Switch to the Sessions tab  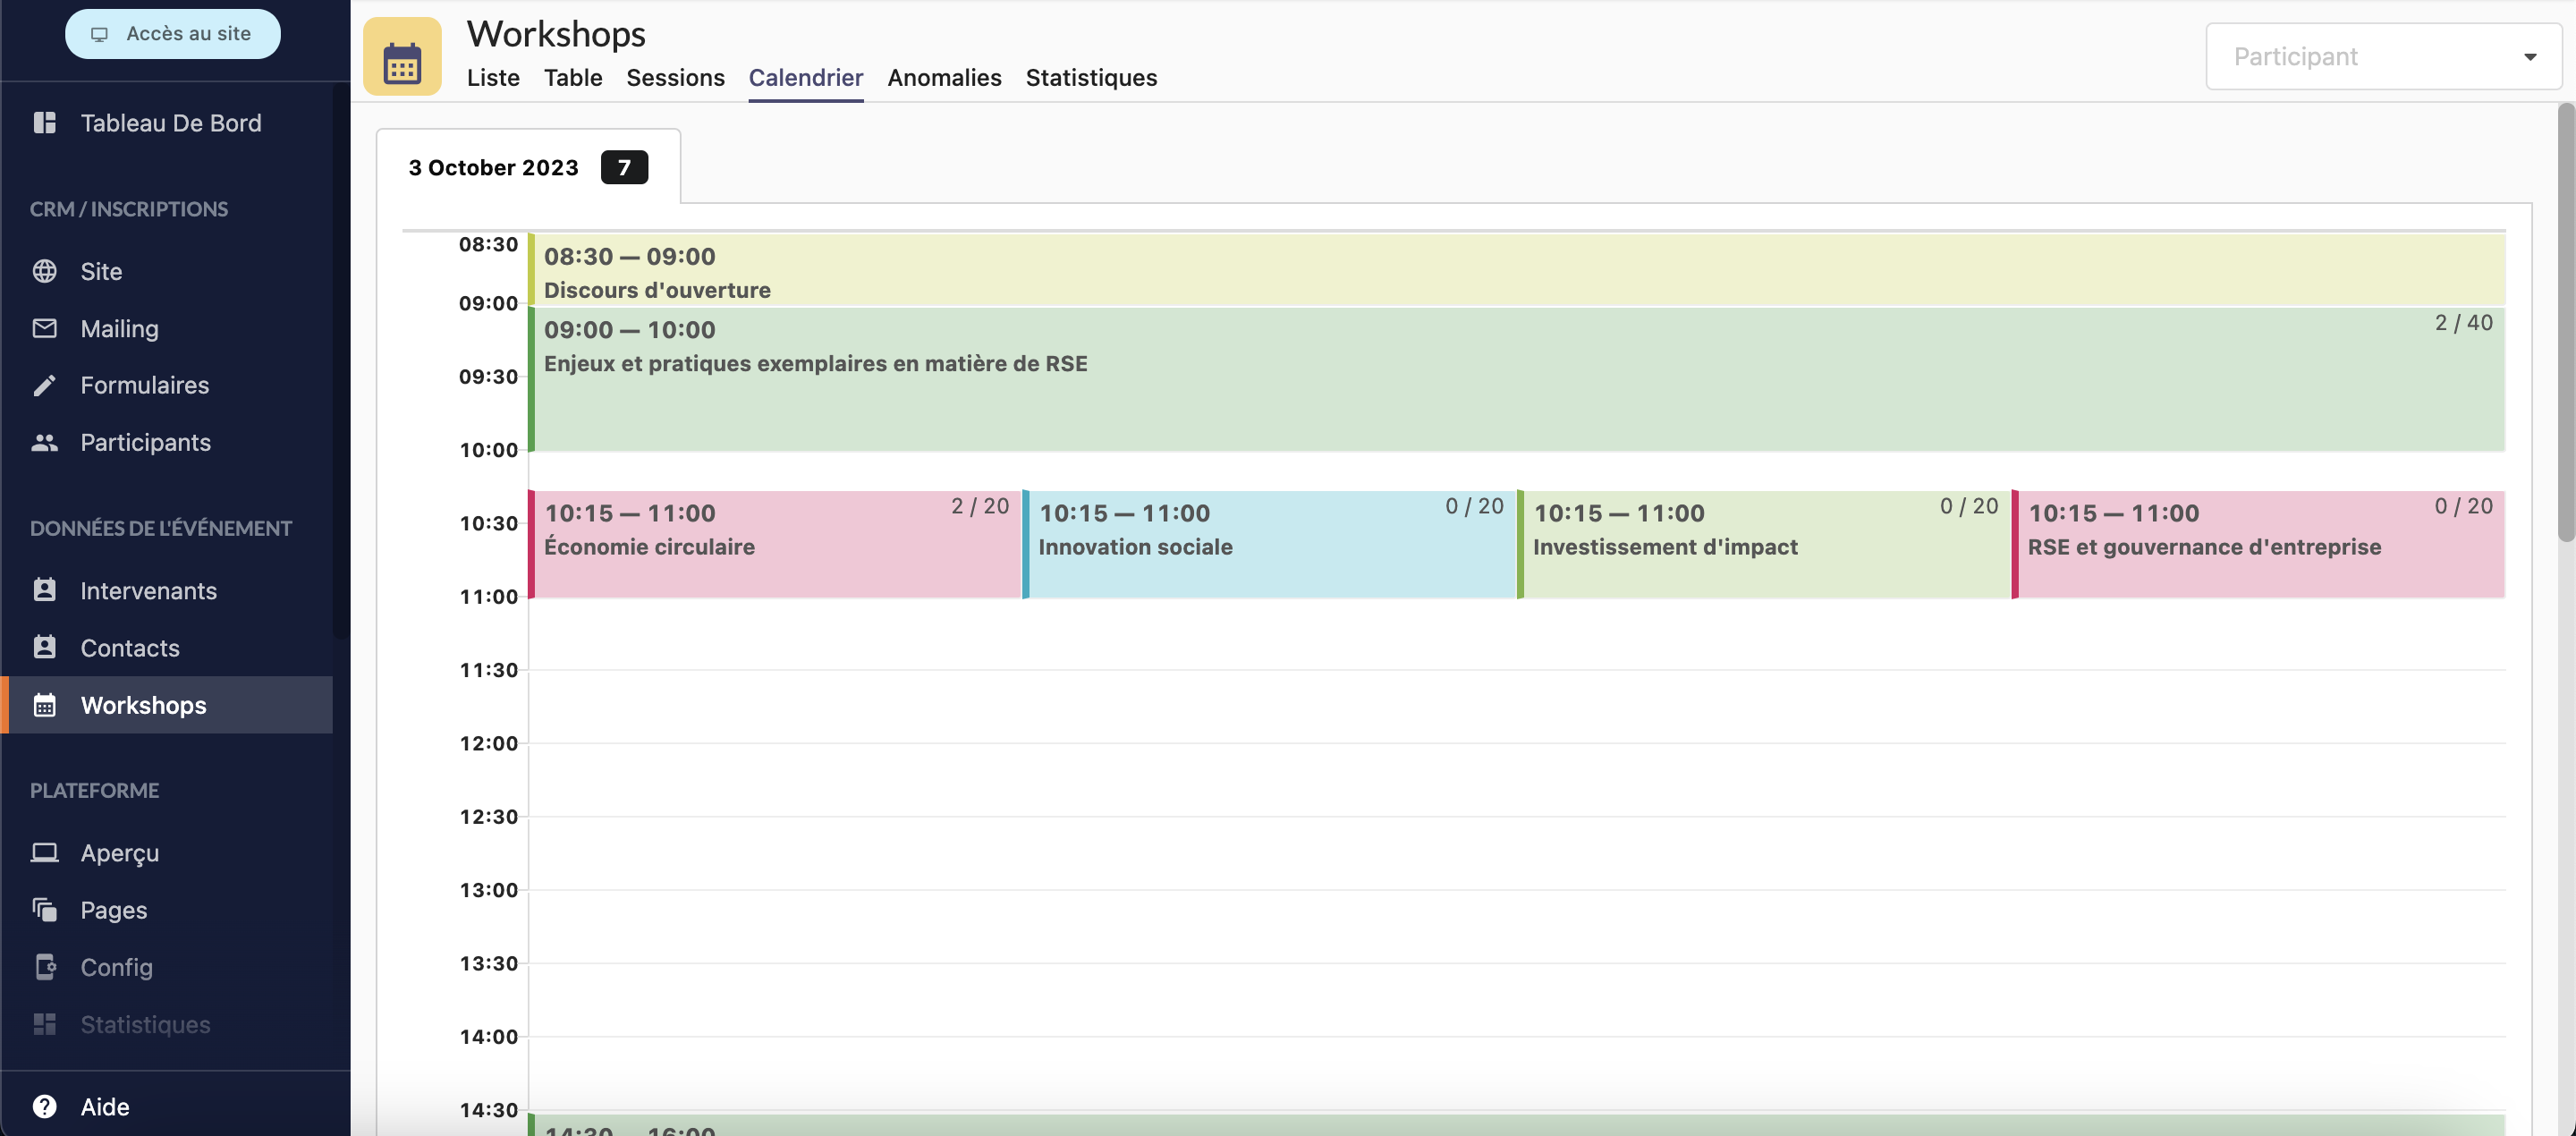click(675, 78)
